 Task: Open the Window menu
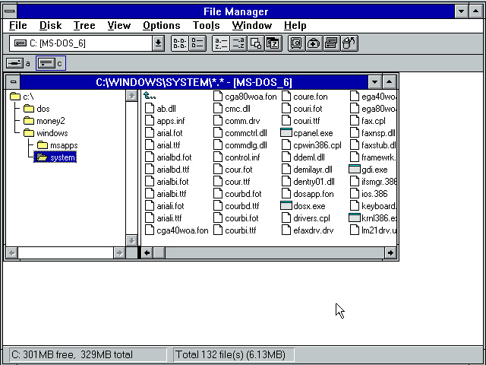point(252,25)
